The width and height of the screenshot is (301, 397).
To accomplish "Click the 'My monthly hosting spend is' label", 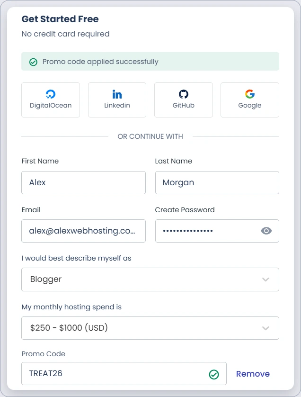I will click(x=71, y=307).
